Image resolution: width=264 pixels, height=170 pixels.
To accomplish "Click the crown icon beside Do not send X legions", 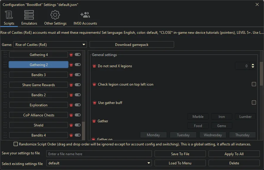I will tap(94, 66).
